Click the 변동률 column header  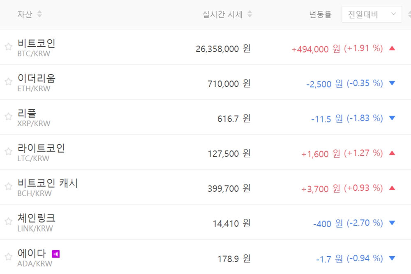[320, 15]
